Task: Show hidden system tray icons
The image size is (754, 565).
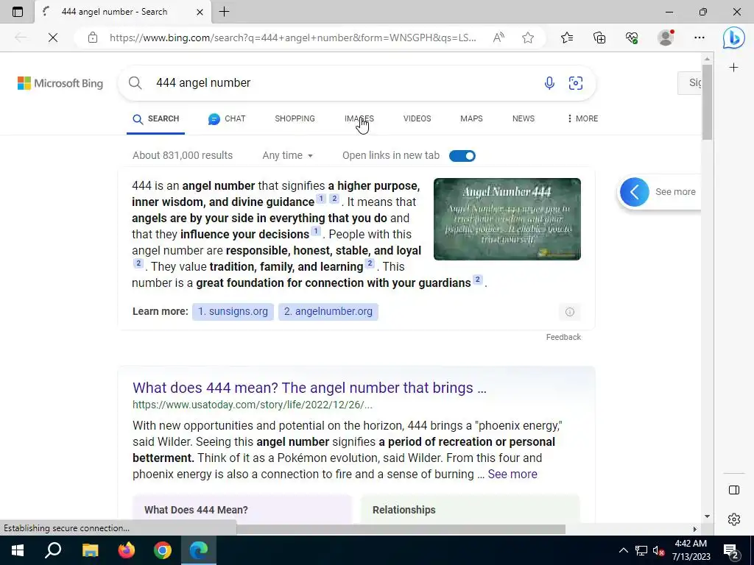Action: (x=623, y=550)
